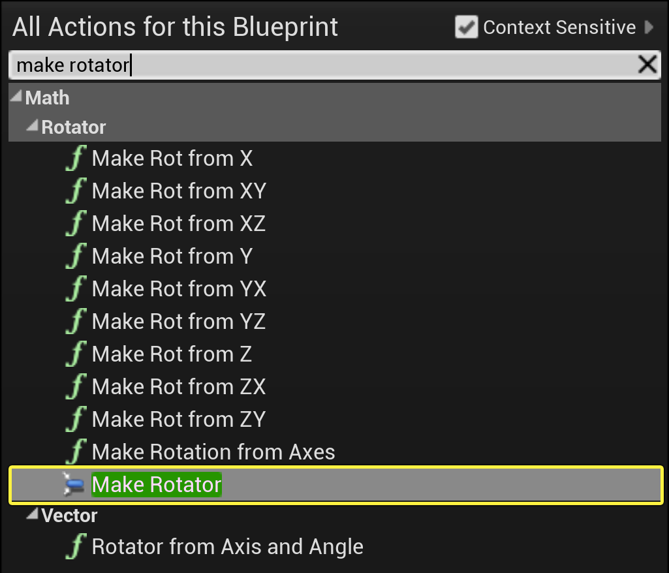
Task: Click the function icon beside Make Rotation from Axes
Action: pos(76,452)
